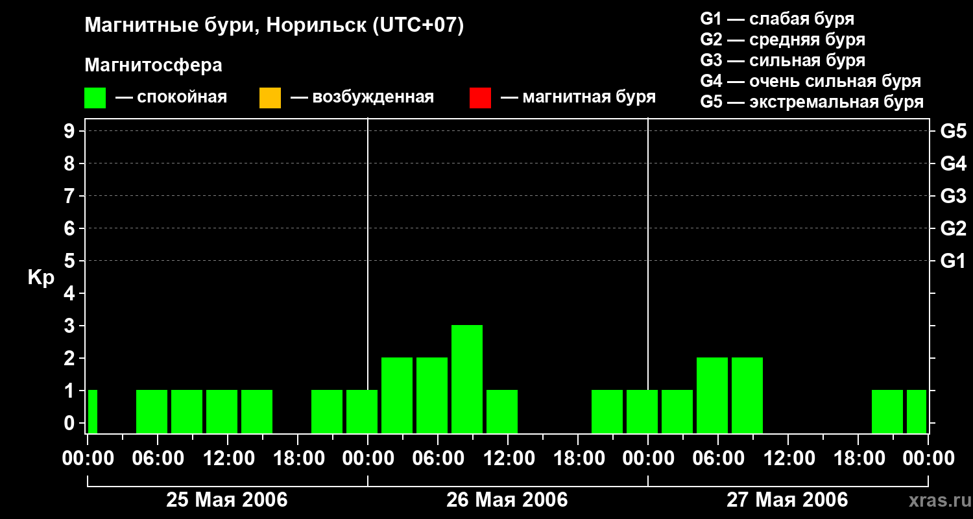
Task: Click the green 'спокойная' legend swatch
Action: click(x=95, y=98)
